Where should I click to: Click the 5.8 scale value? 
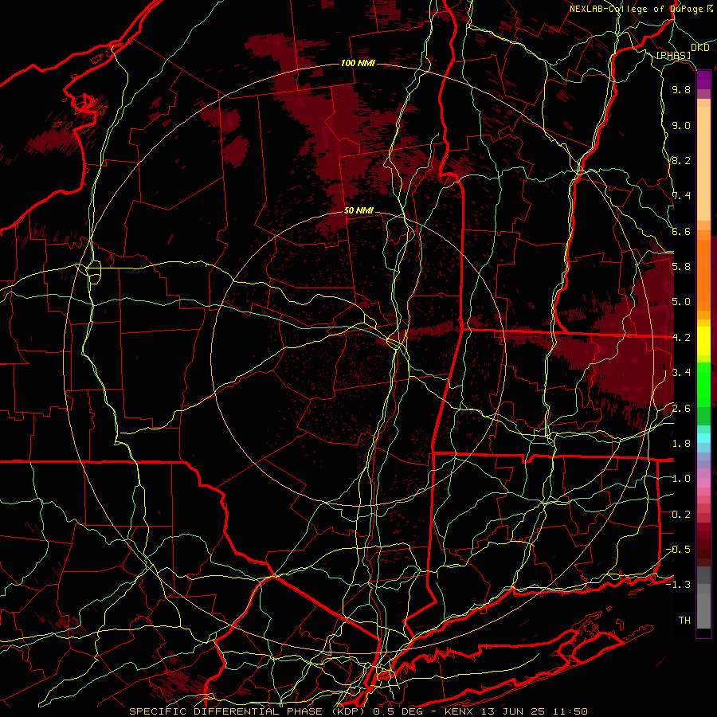(681, 267)
